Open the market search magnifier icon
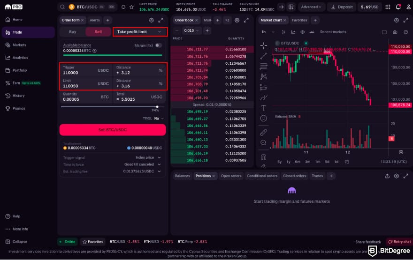The height and width of the screenshot is (260, 413). 62,7
